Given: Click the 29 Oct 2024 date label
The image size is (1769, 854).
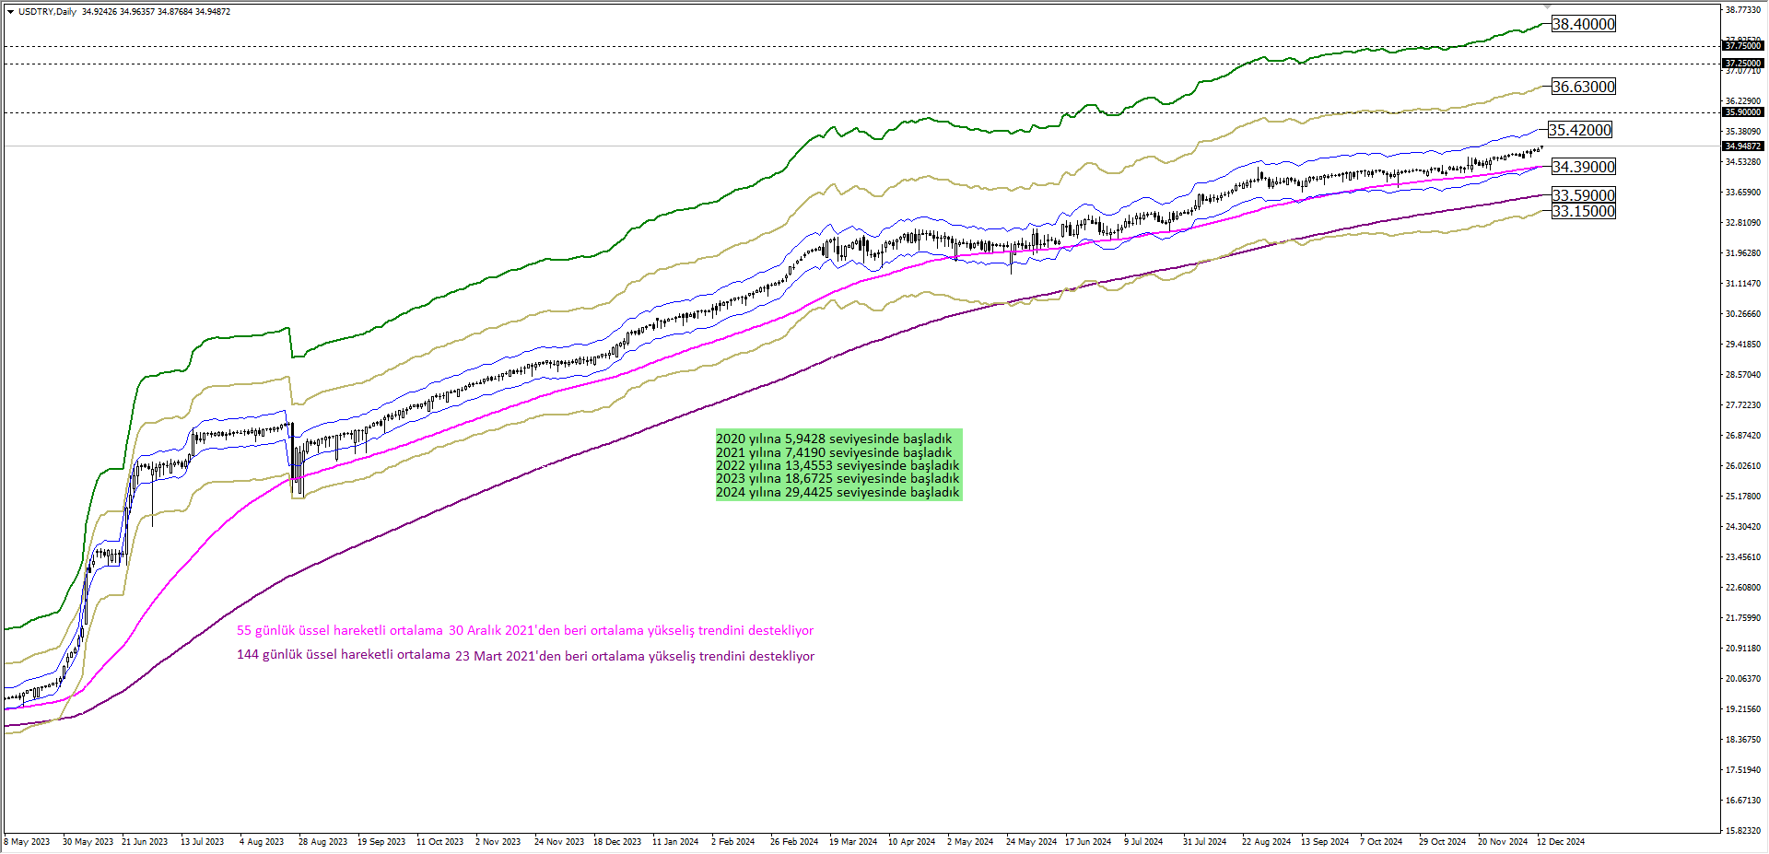Looking at the screenshot, I should point(1442,842).
